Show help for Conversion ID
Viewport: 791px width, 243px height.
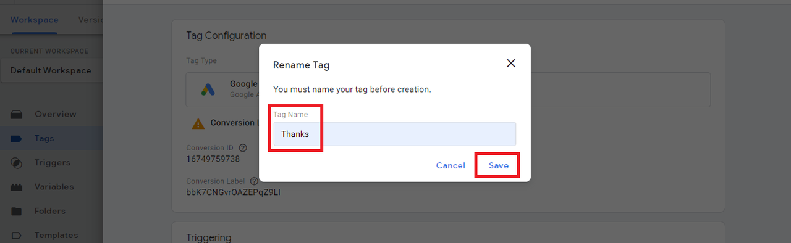point(243,148)
